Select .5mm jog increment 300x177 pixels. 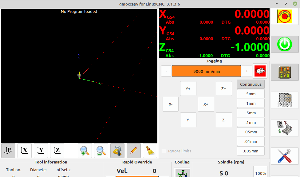pyautogui.click(x=251, y=113)
